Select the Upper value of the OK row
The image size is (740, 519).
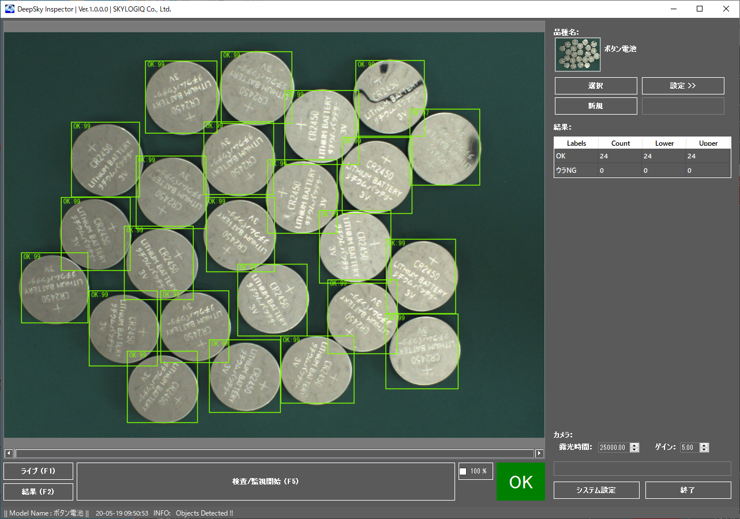708,156
